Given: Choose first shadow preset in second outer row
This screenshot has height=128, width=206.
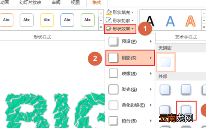Looking at the screenshot, I should point(164,110).
